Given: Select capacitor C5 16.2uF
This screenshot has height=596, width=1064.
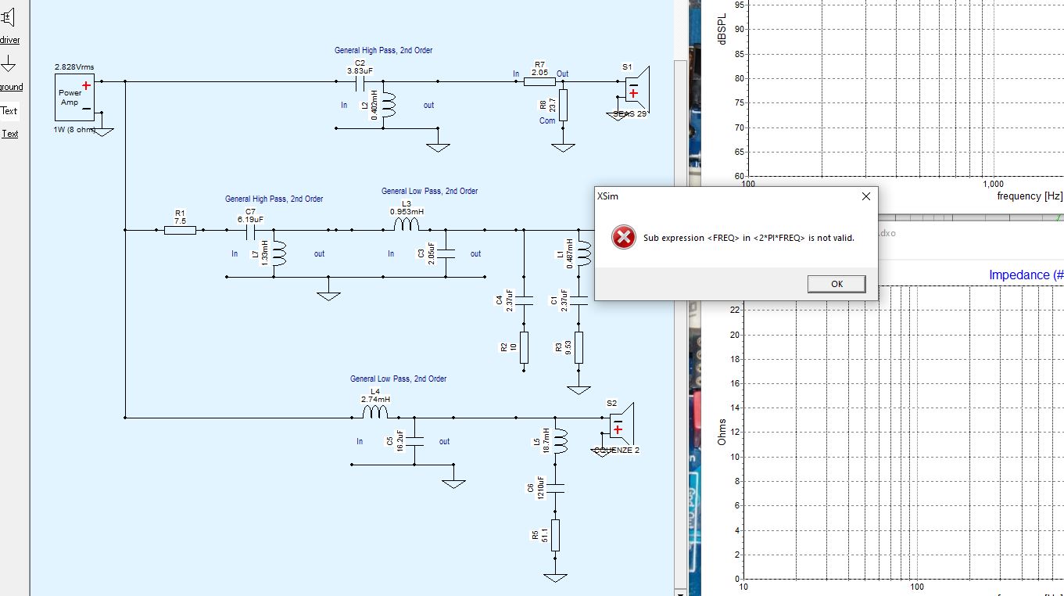Looking at the screenshot, I should pos(414,441).
